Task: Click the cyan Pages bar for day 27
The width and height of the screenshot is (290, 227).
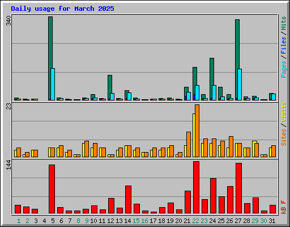Action: (240, 85)
